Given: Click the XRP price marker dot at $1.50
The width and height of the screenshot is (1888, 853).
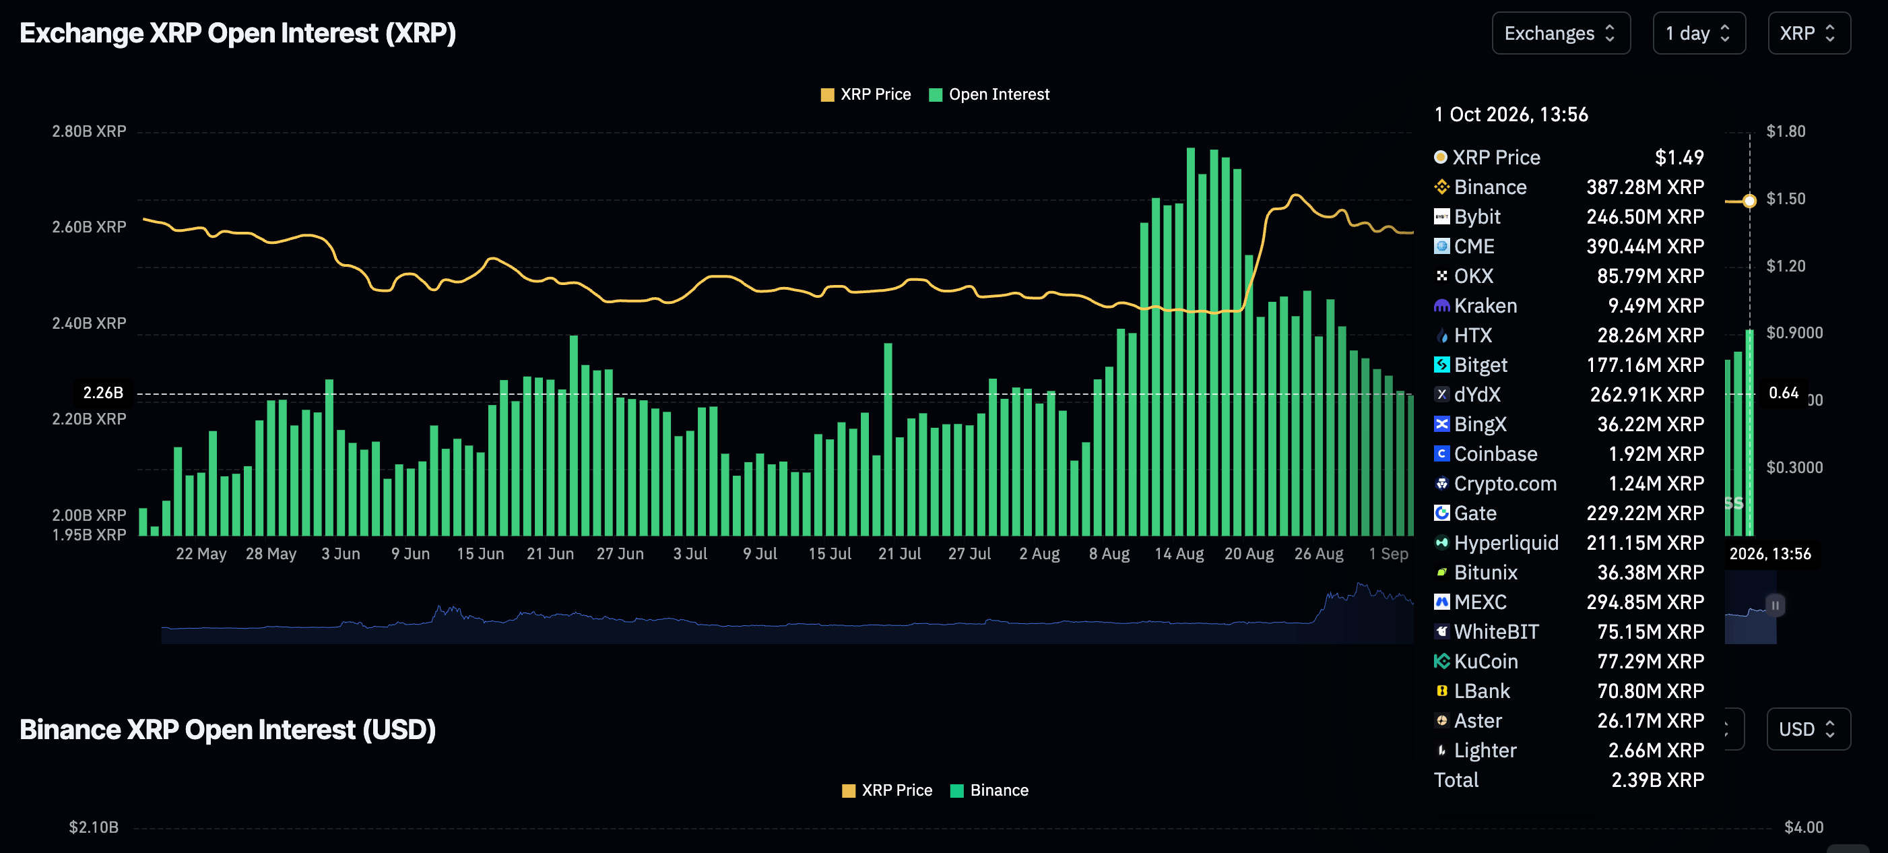Looking at the screenshot, I should 1749,201.
